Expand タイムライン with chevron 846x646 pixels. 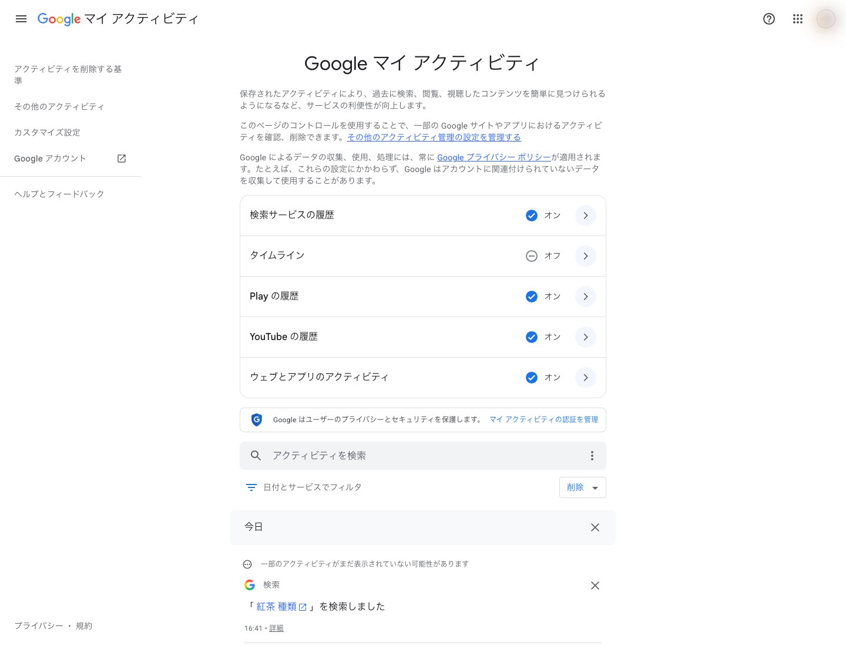coord(586,256)
